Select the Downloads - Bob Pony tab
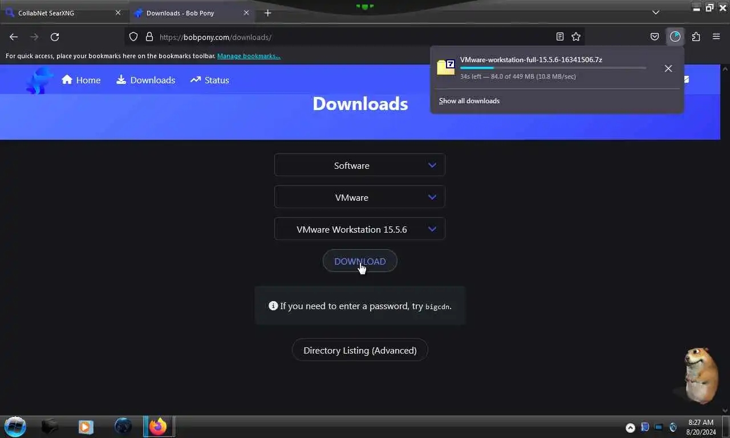The height and width of the screenshot is (438, 730). point(193,13)
